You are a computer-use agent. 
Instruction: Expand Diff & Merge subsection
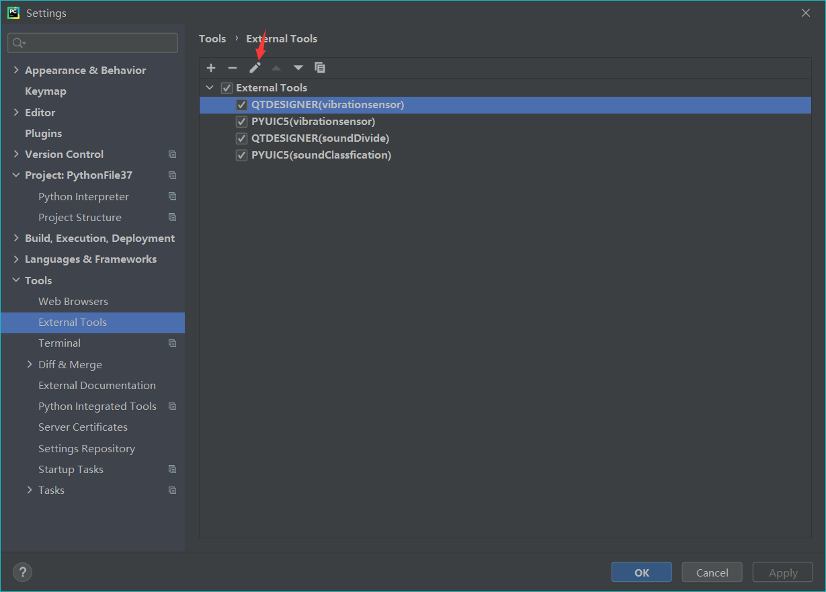click(30, 365)
